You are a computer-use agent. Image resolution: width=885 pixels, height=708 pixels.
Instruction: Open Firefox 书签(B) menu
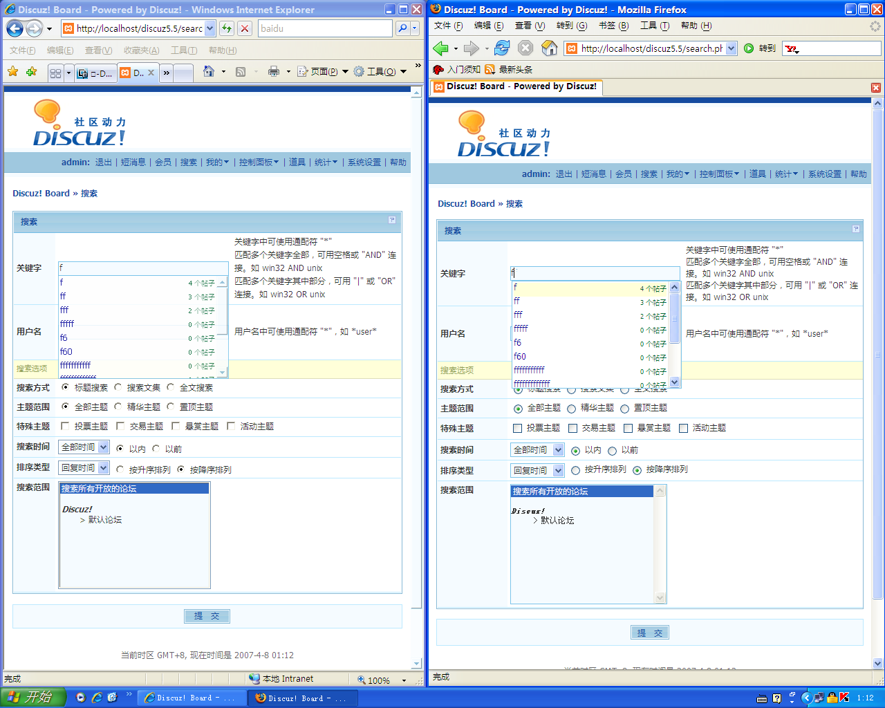pyautogui.click(x=613, y=26)
